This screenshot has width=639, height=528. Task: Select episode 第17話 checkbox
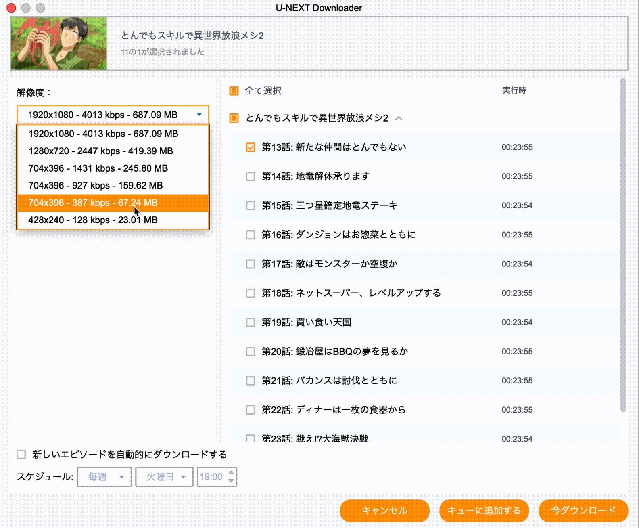[x=251, y=264]
